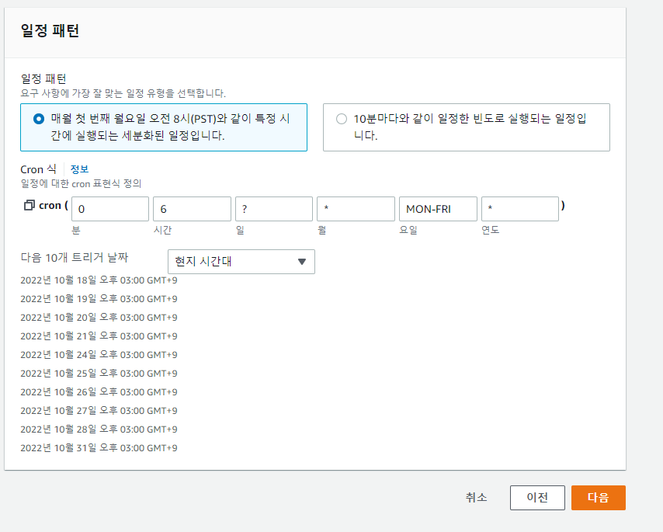Click the 월 (month) cron field

pyautogui.click(x=356, y=209)
